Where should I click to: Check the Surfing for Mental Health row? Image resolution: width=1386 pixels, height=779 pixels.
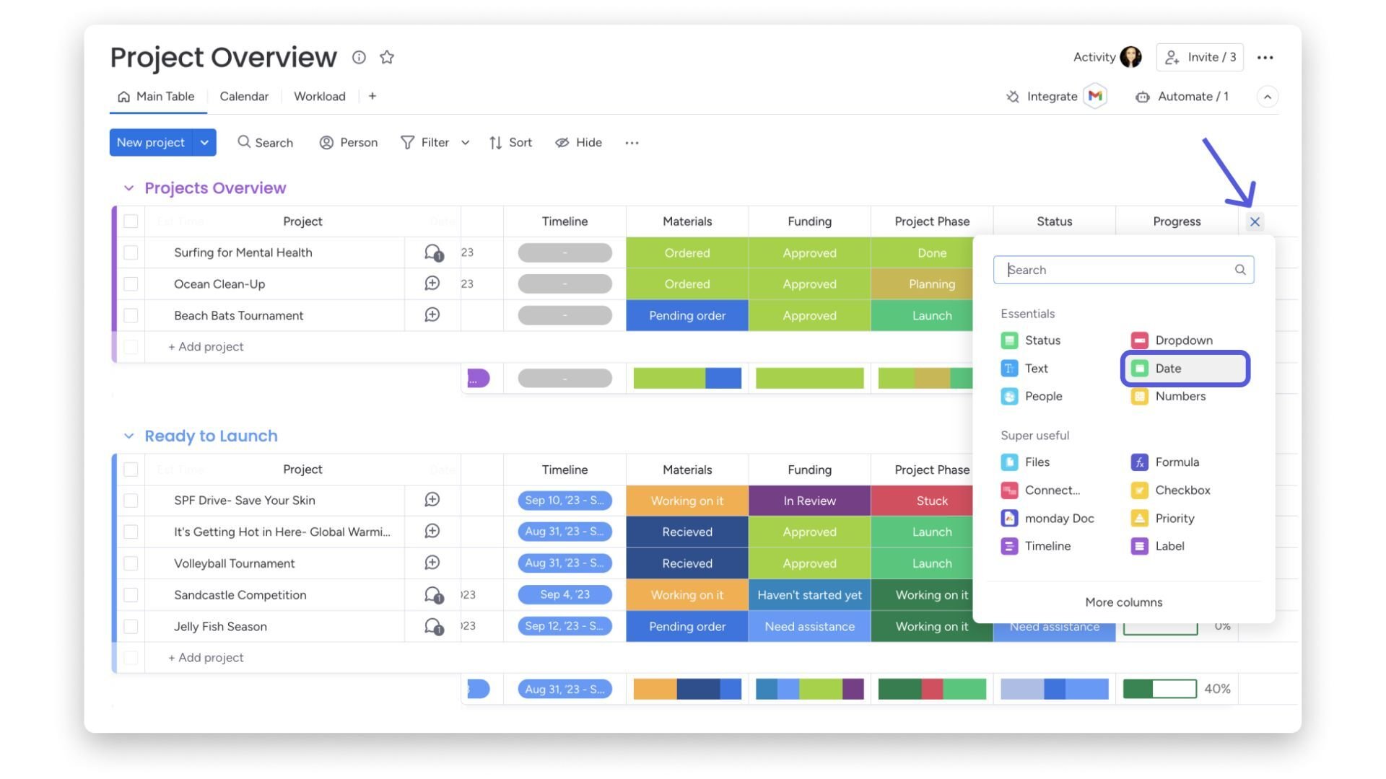pyautogui.click(x=131, y=252)
